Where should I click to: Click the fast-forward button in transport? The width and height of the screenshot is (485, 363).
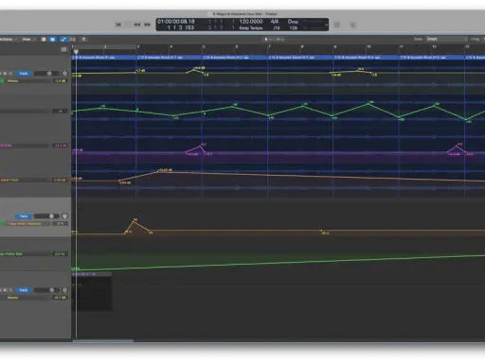click(x=148, y=25)
